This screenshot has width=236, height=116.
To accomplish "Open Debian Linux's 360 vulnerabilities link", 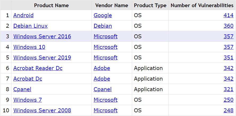I will coord(228,26).
